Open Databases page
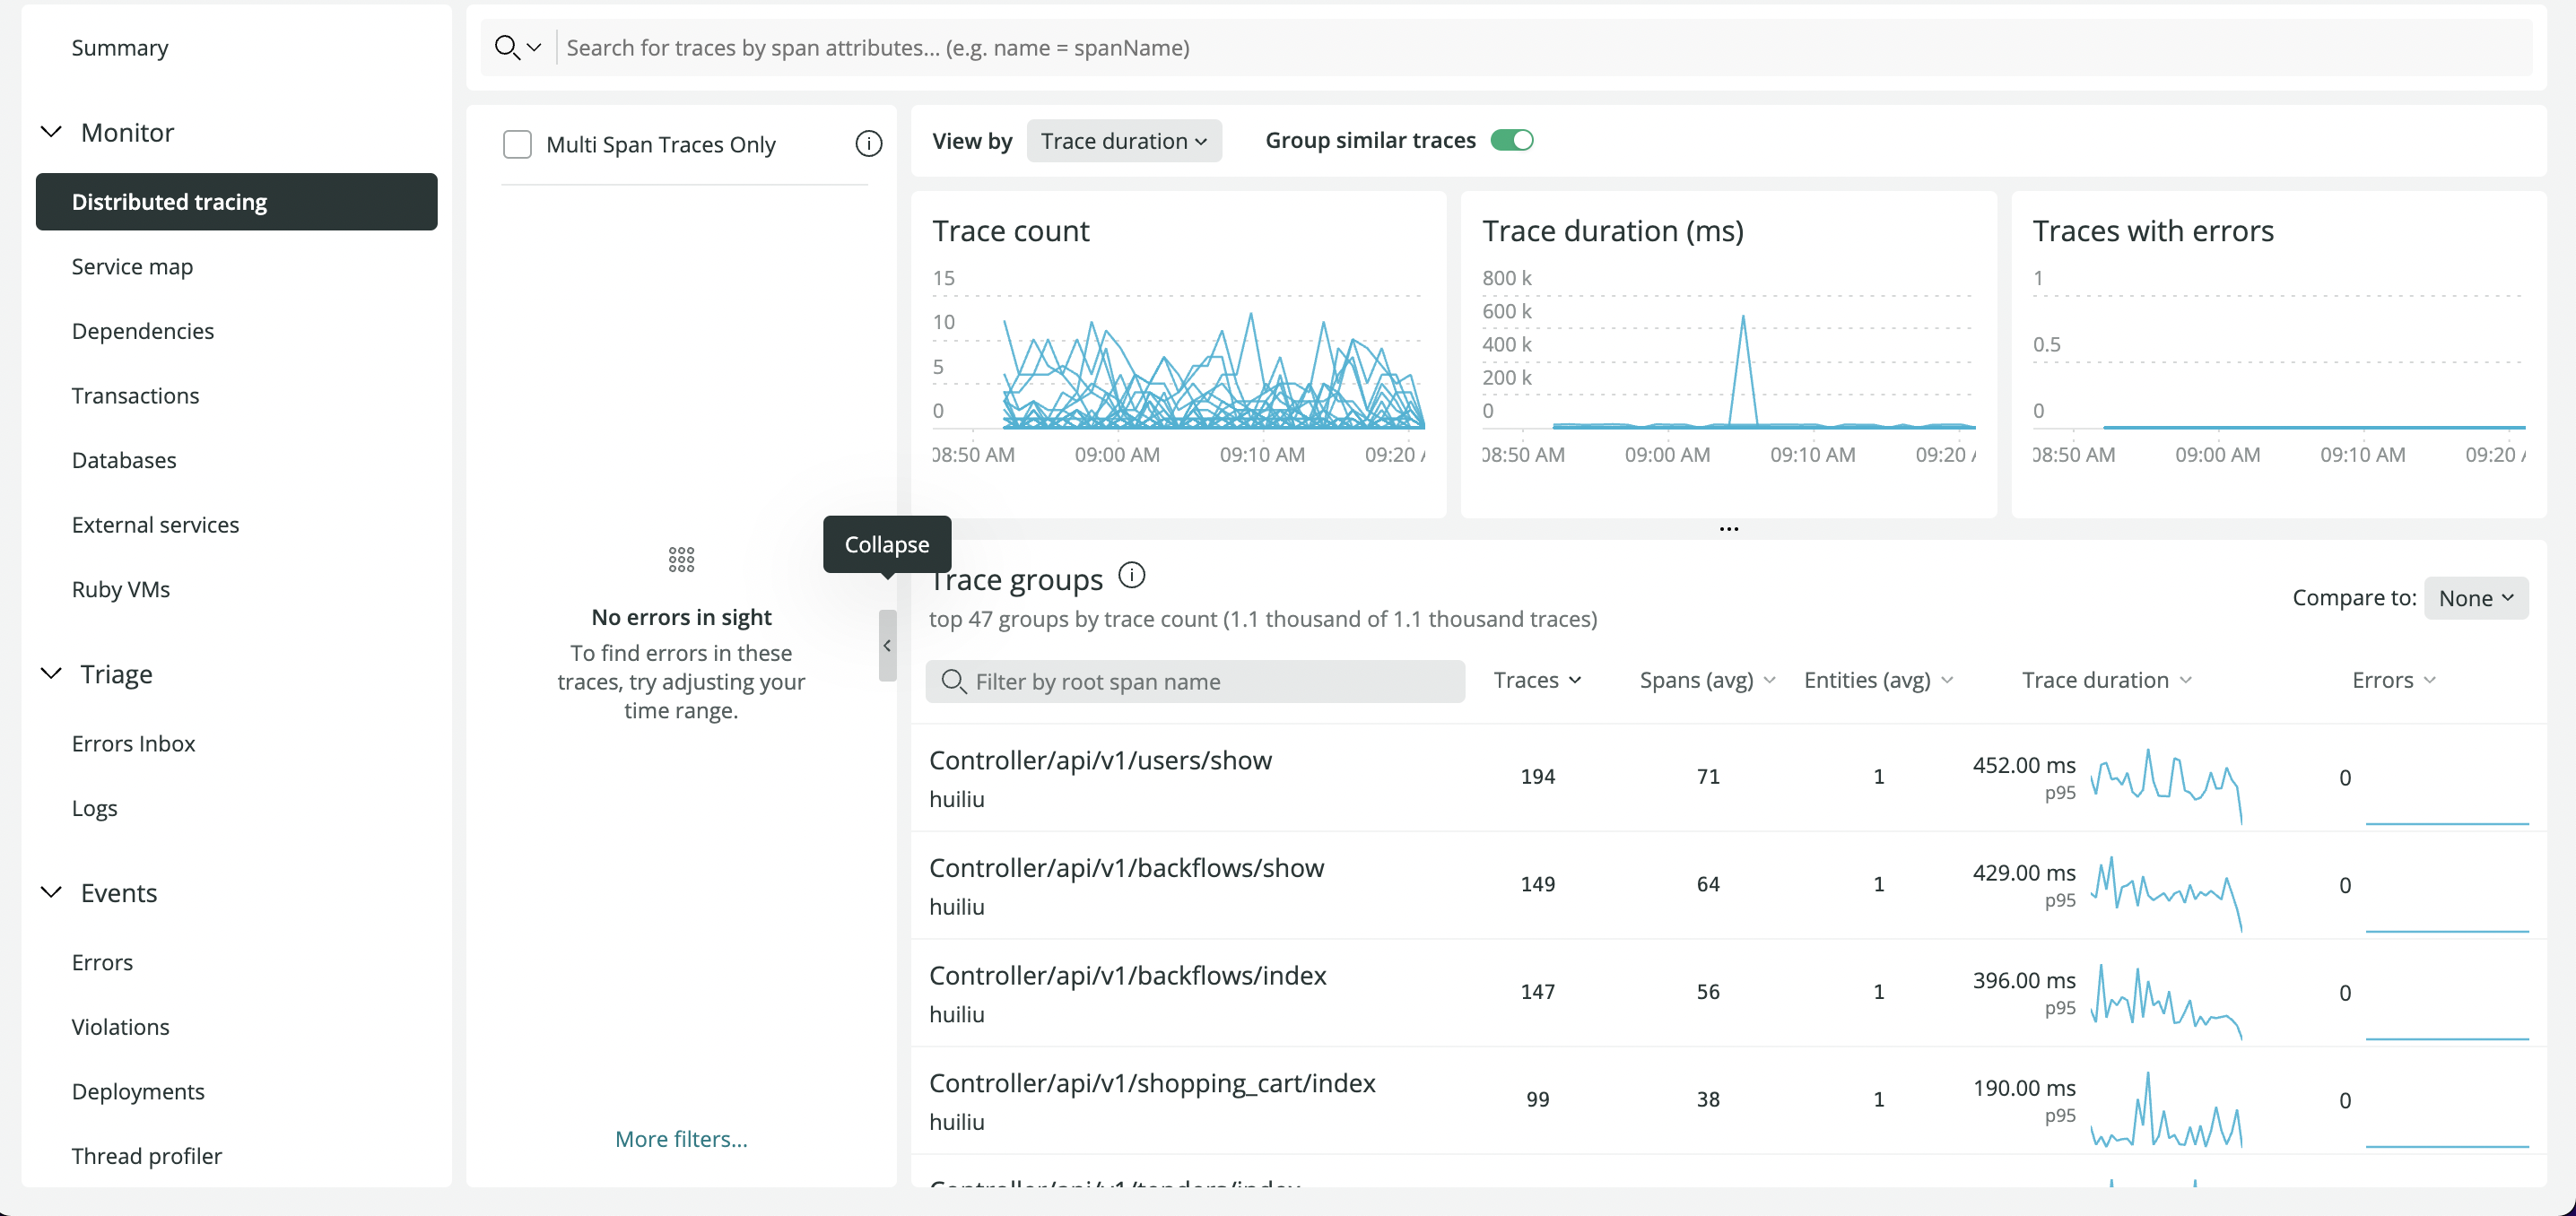2576x1216 pixels. coord(124,460)
